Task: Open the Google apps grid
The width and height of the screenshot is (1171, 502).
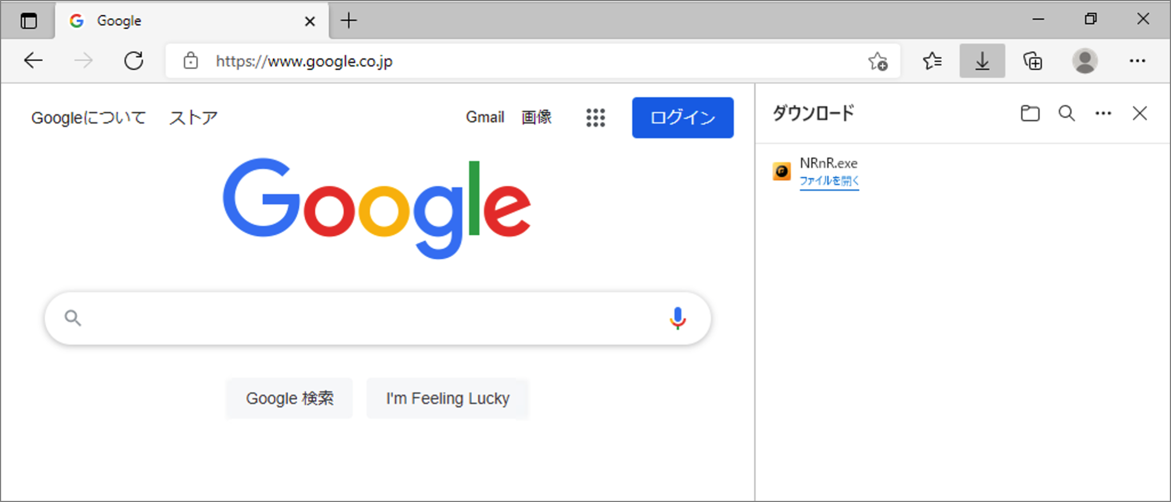Action: tap(595, 118)
